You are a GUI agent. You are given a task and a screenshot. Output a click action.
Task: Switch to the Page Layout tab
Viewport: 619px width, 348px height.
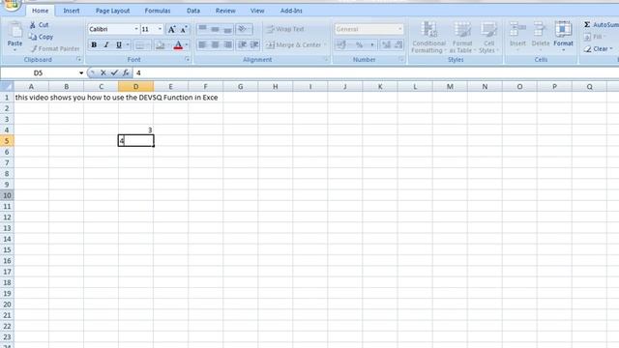pyautogui.click(x=112, y=11)
